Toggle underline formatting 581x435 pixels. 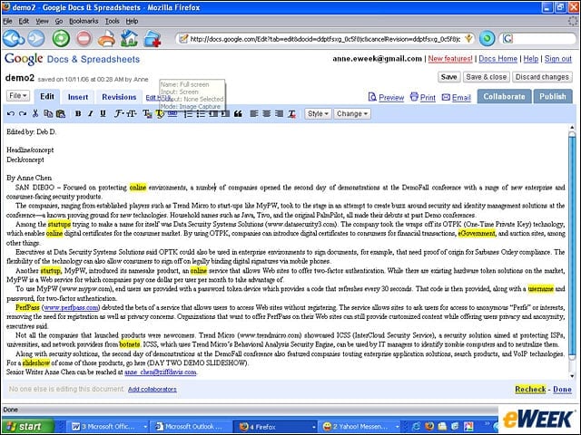[103, 113]
